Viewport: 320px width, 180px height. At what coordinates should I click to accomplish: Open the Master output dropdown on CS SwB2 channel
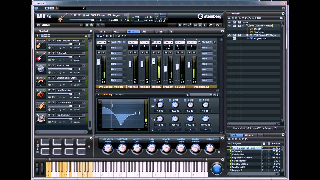pyautogui.click(x=180, y=42)
